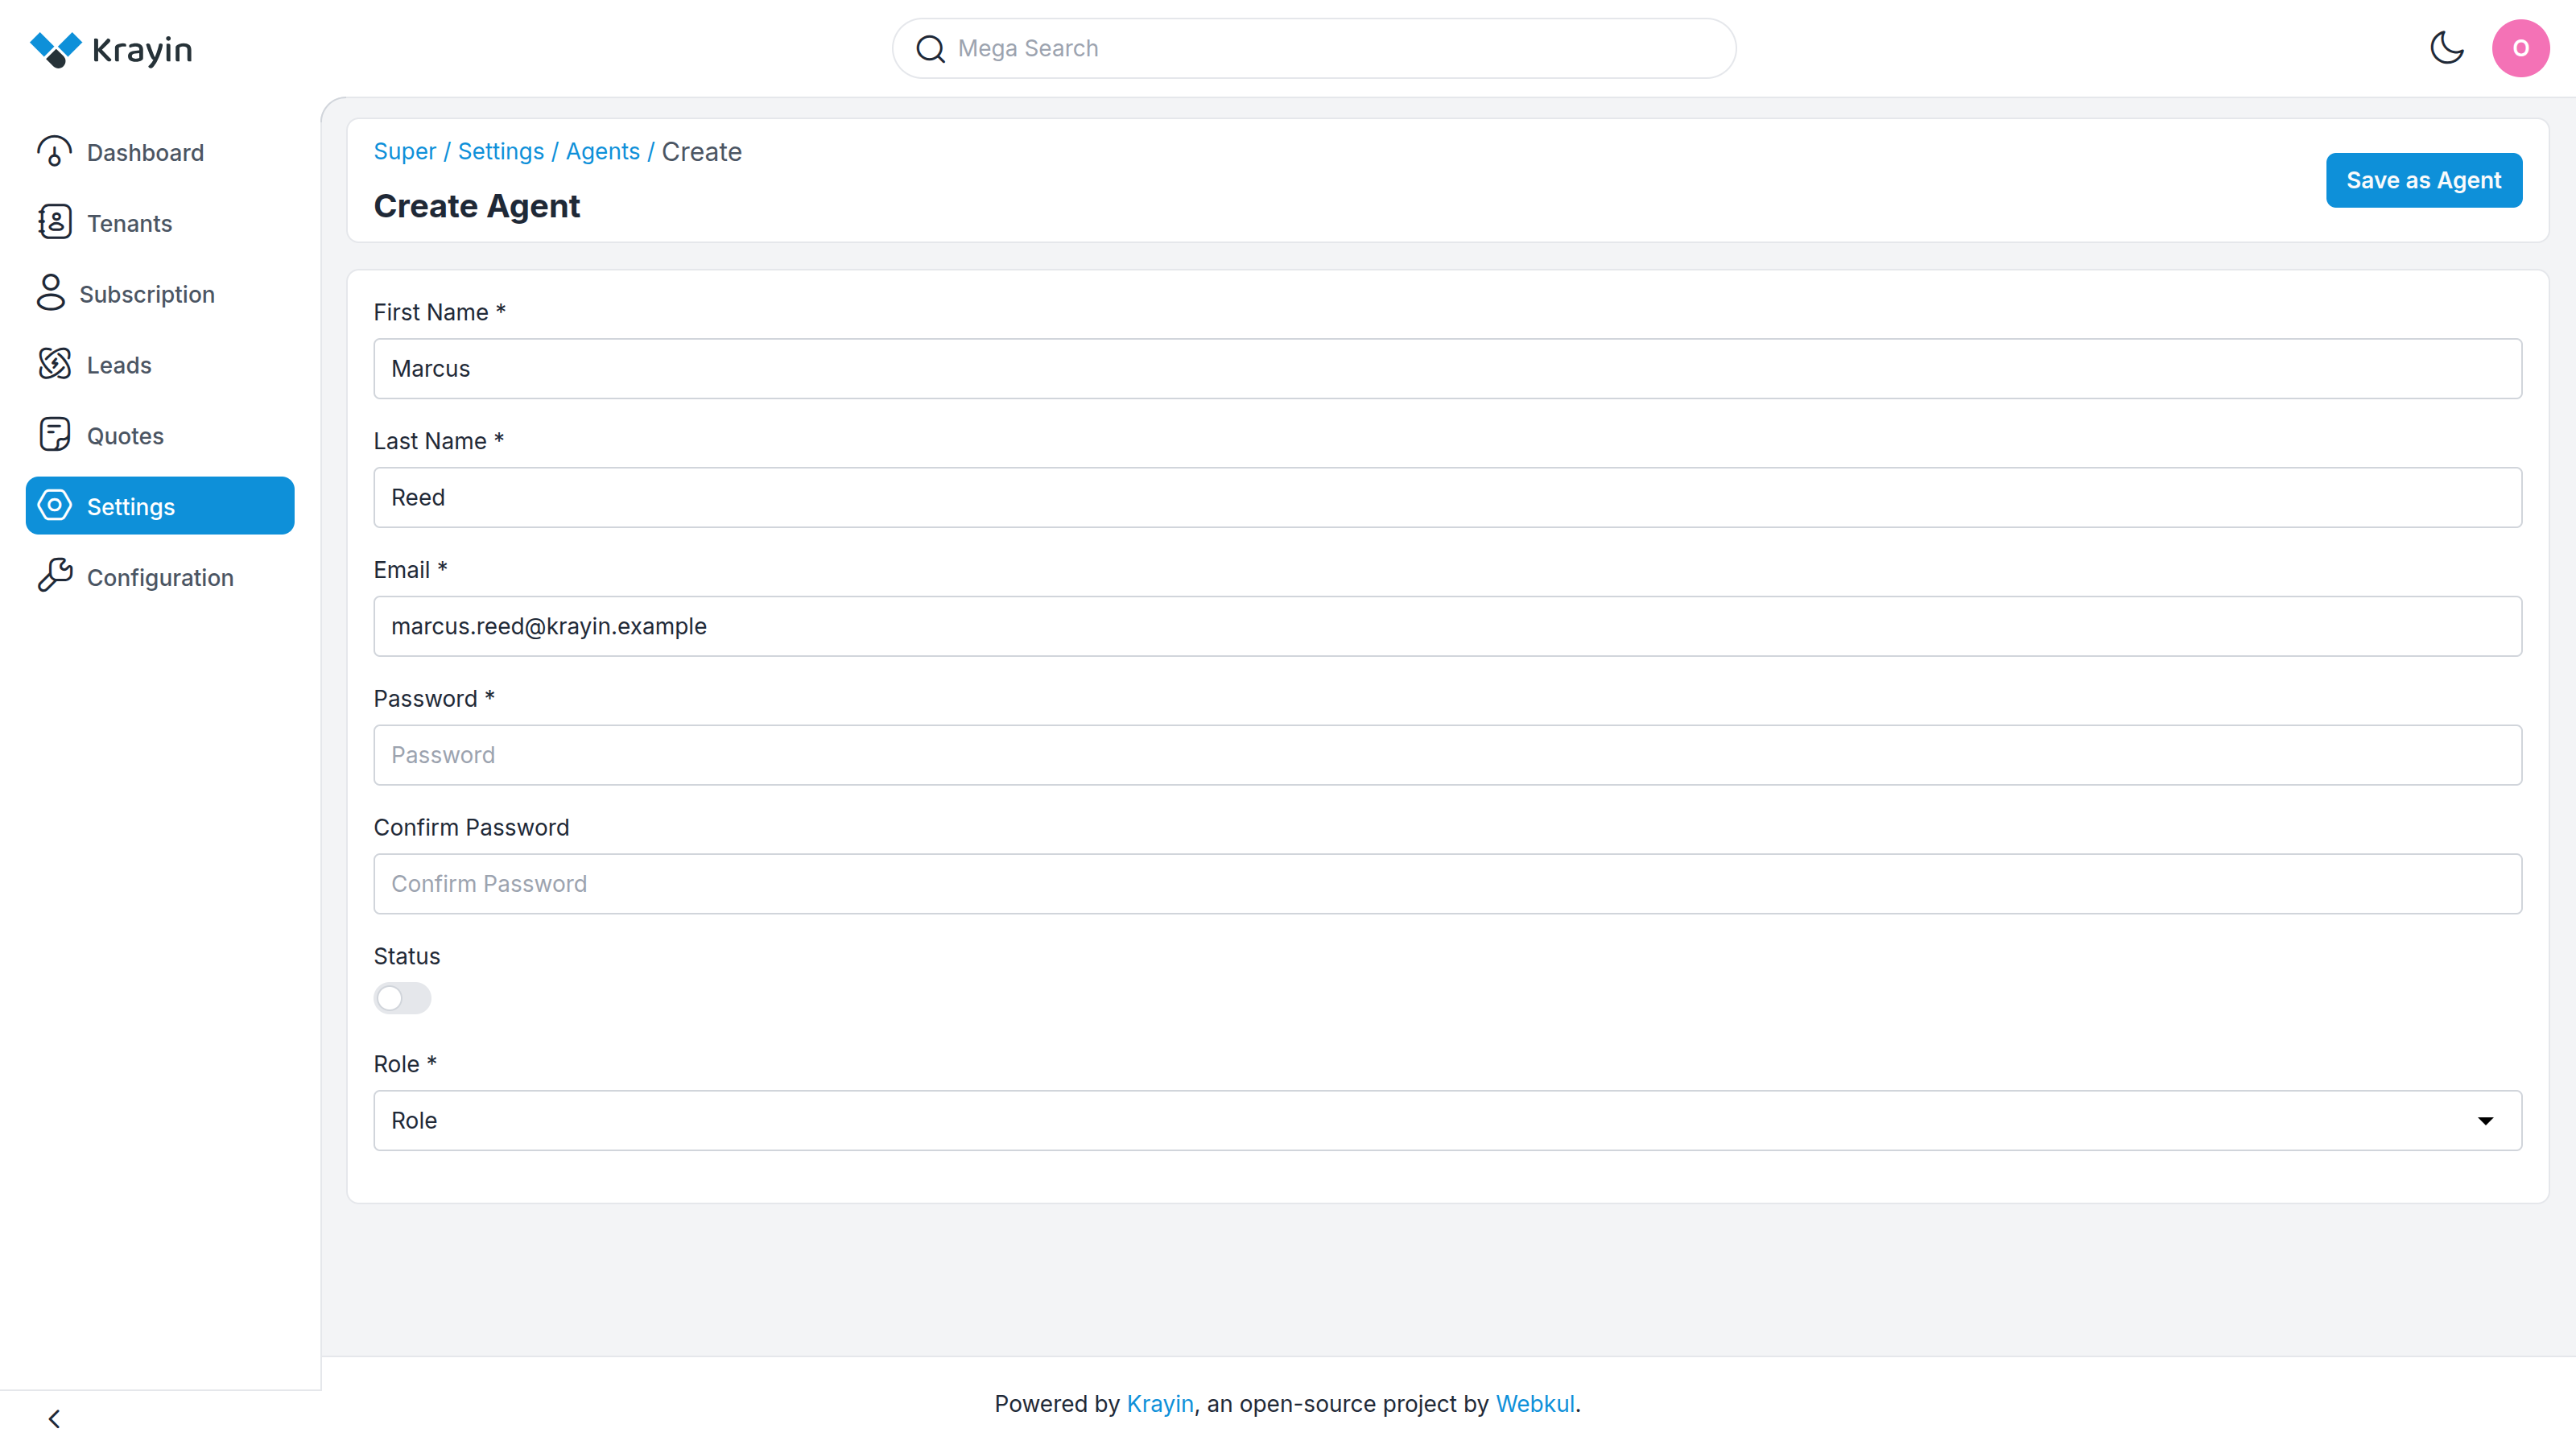The height and width of the screenshot is (1449, 2576).
Task: Click the Create Agent page heading
Action: (x=476, y=206)
